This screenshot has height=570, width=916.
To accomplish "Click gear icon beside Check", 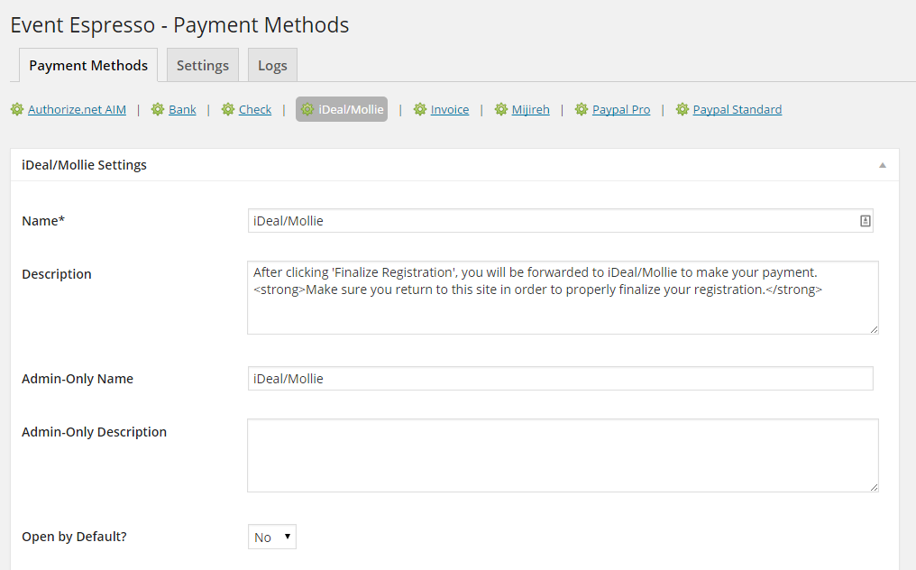I will click(228, 109).
